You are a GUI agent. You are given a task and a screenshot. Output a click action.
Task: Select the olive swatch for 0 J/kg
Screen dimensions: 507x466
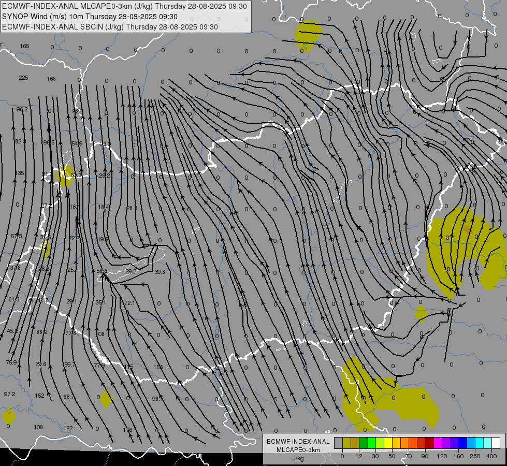(x=346, y=443)
